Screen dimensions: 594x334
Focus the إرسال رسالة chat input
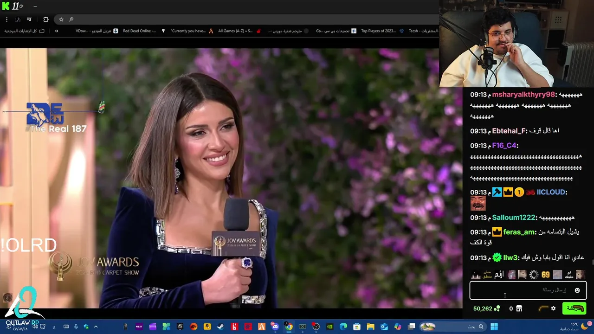(x=528, y=290)
